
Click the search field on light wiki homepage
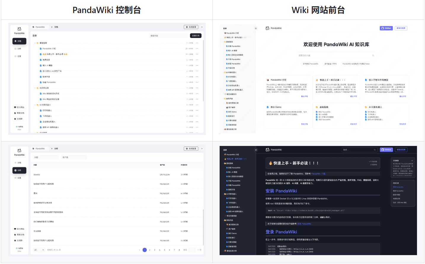click(x=336, y=55)
